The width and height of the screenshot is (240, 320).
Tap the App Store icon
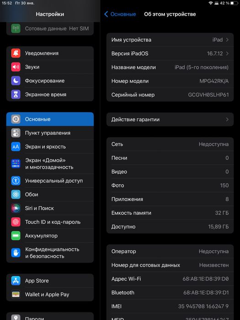tap(16, 281)
